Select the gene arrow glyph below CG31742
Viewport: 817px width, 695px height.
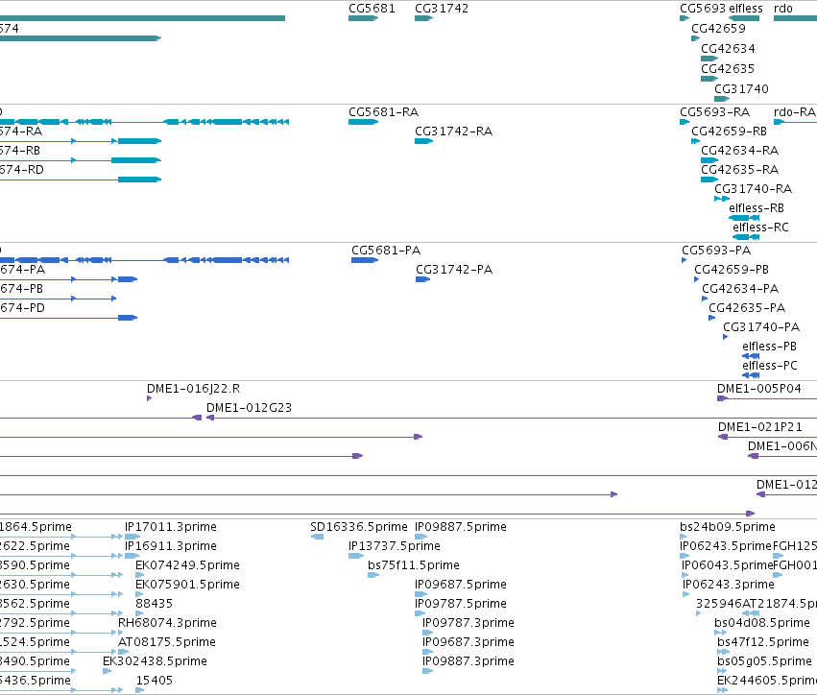(x=423, y=18)
